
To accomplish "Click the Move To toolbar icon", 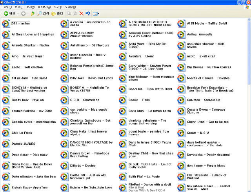I will pos(69,14).
